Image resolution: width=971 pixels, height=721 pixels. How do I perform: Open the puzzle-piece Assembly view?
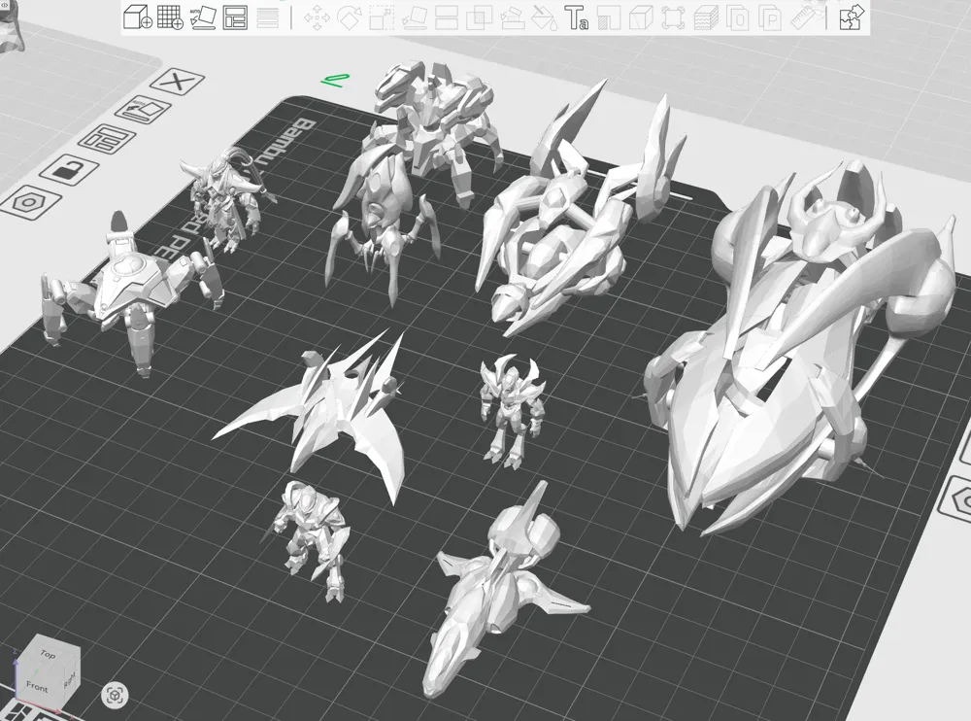point(852,17)
